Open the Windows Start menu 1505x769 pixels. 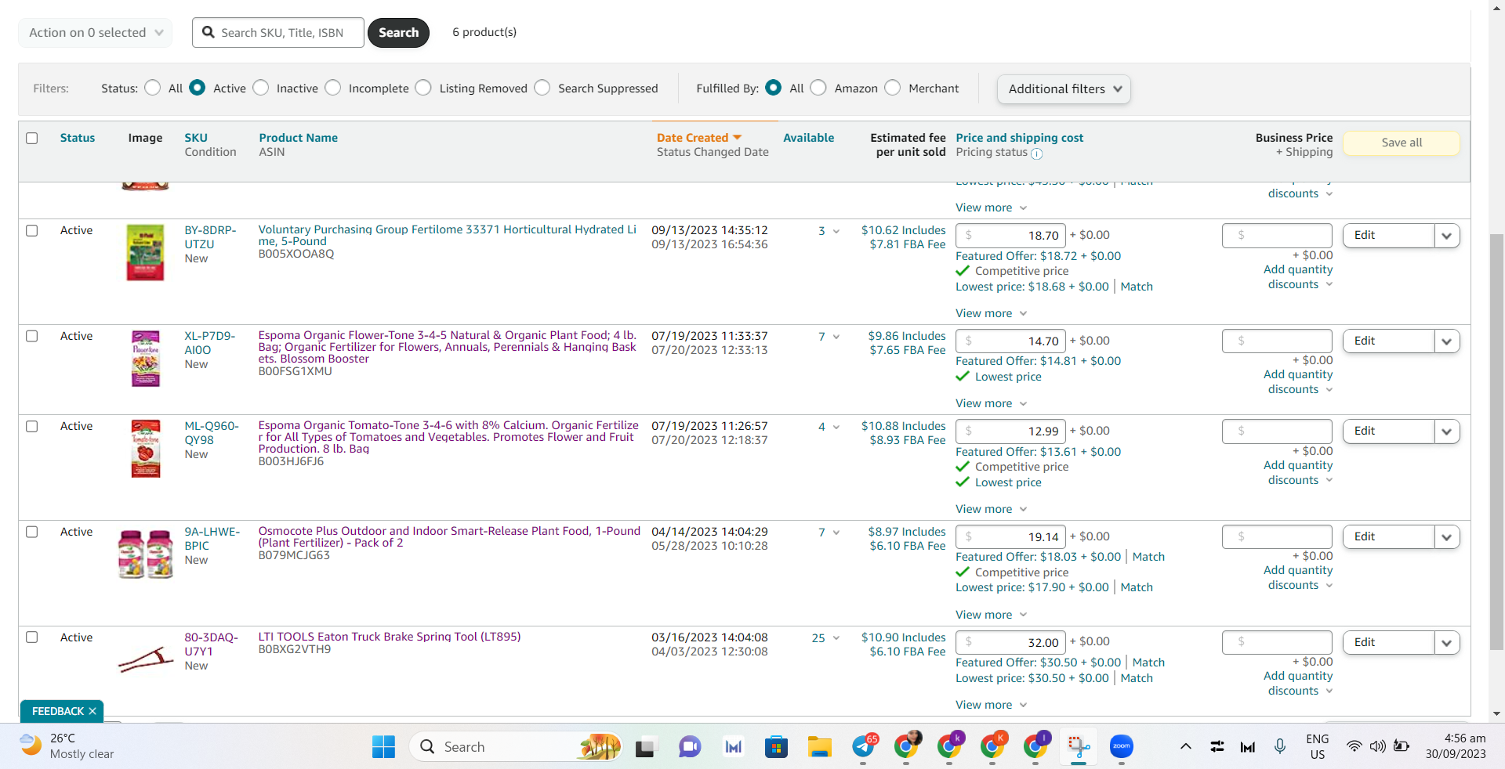383,747
